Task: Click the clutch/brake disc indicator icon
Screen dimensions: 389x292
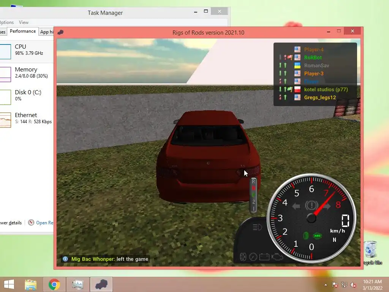Action: coord(243,257)
